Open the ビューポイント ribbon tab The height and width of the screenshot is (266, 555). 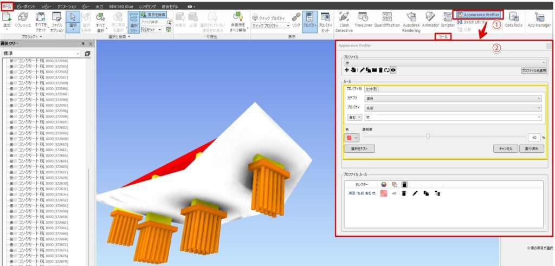tap(27, 5)
